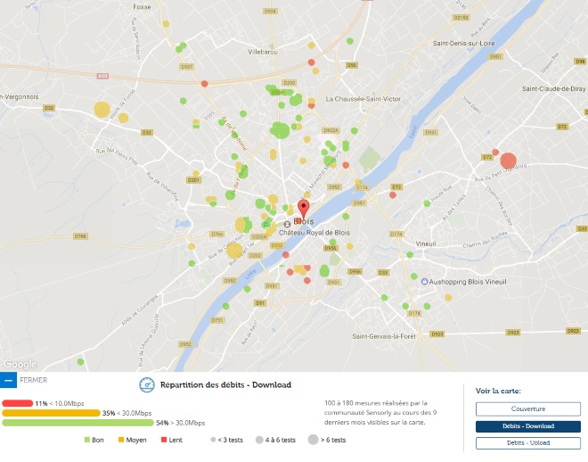Screen dimensions: 588x462
Task: Click the Saint-Claude-de-Diray label
Action: 553,89
